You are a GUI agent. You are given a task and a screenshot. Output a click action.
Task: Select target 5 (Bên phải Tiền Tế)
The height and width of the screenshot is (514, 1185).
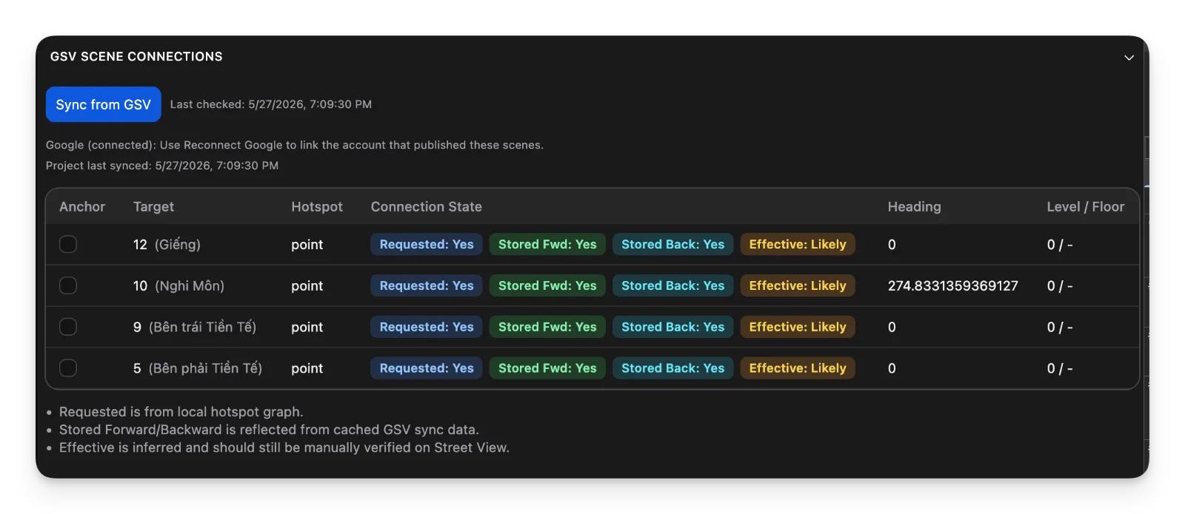point(198,368)
